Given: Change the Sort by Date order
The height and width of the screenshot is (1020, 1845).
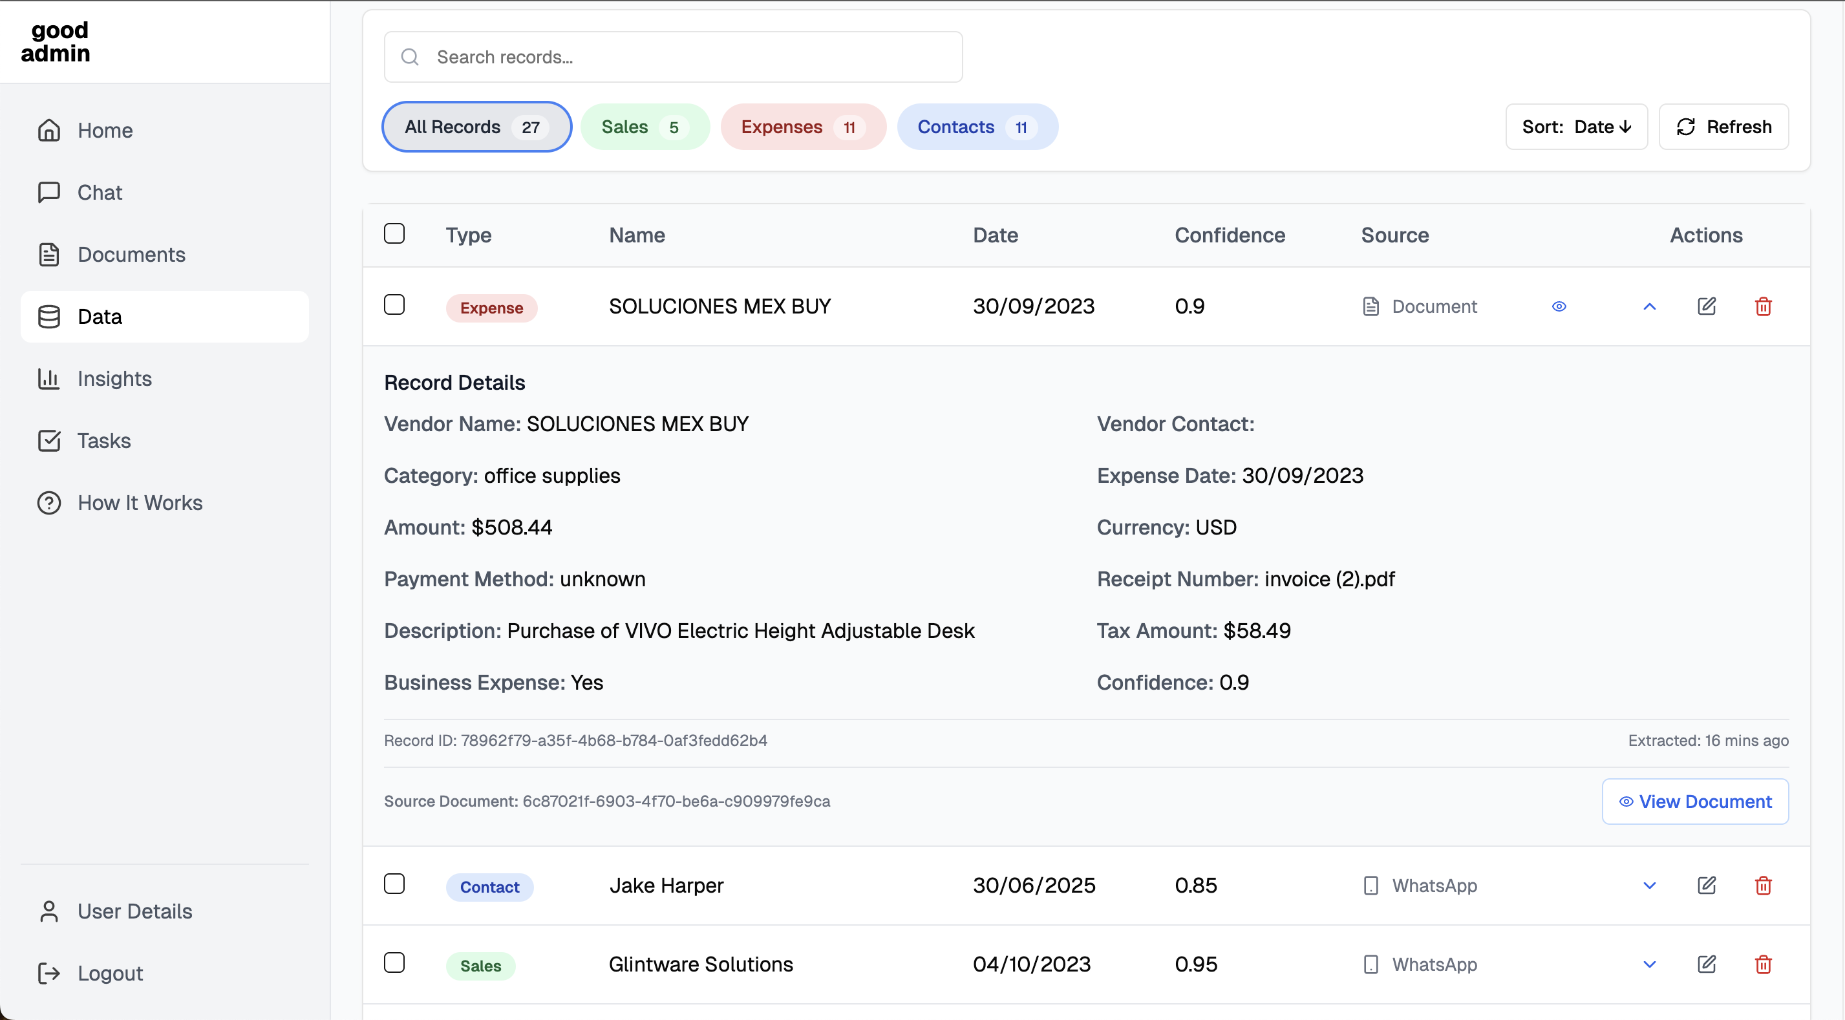Looking at the screenshot, I should tap(1575, 127).
